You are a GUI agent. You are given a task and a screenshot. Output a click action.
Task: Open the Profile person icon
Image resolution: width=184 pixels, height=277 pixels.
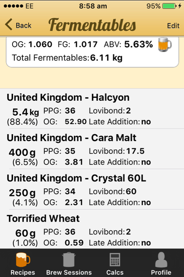pyautogui.click(x=161, y=260)
